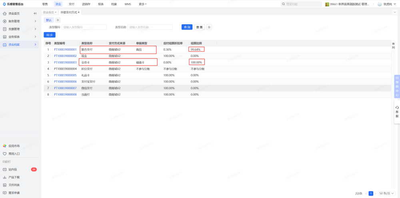The image size is (400, 198).
Task: Open 应用市场 from the sidebar
Action: pyautogui.click(x=14, y=146)
